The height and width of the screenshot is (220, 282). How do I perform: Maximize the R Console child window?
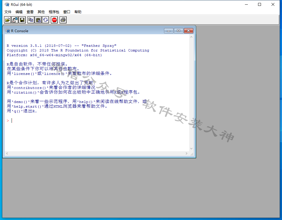tap(179, 31)
